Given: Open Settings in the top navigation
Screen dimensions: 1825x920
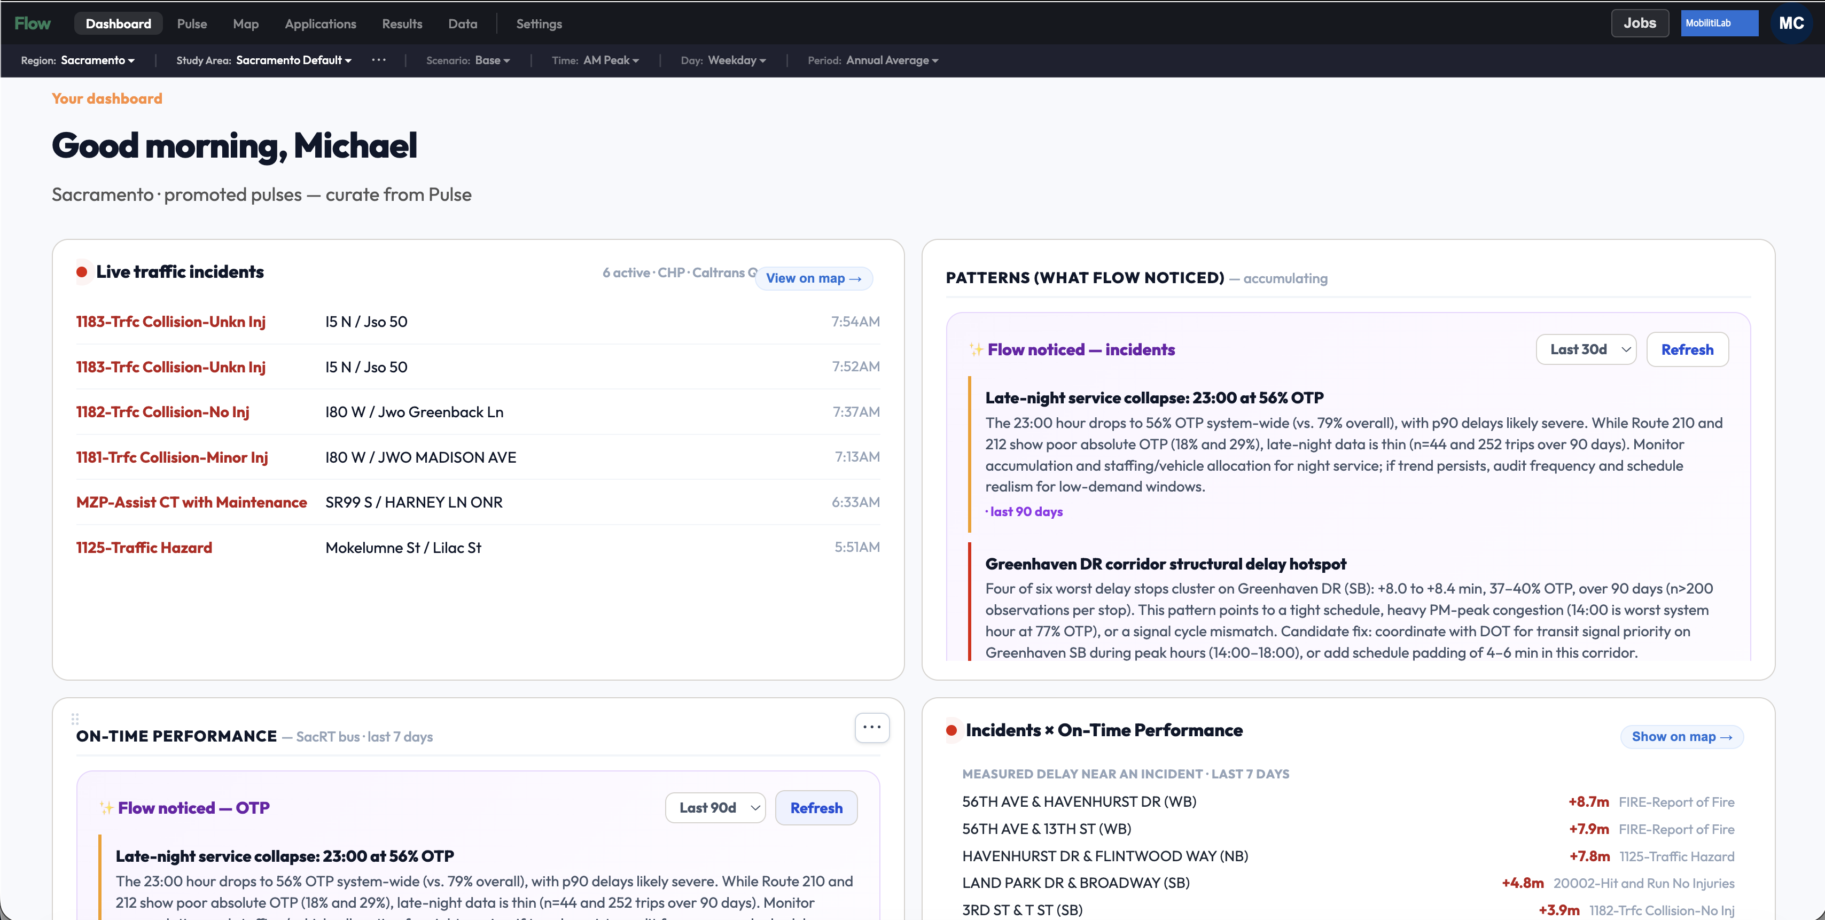Looking at the screenshot, I should point(539,24).
